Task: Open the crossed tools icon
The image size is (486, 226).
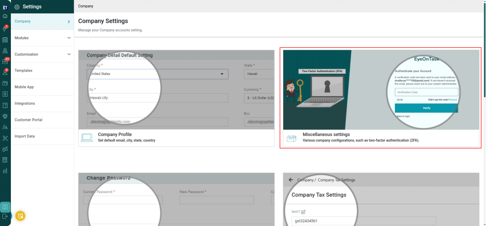Action: (5, 138)
